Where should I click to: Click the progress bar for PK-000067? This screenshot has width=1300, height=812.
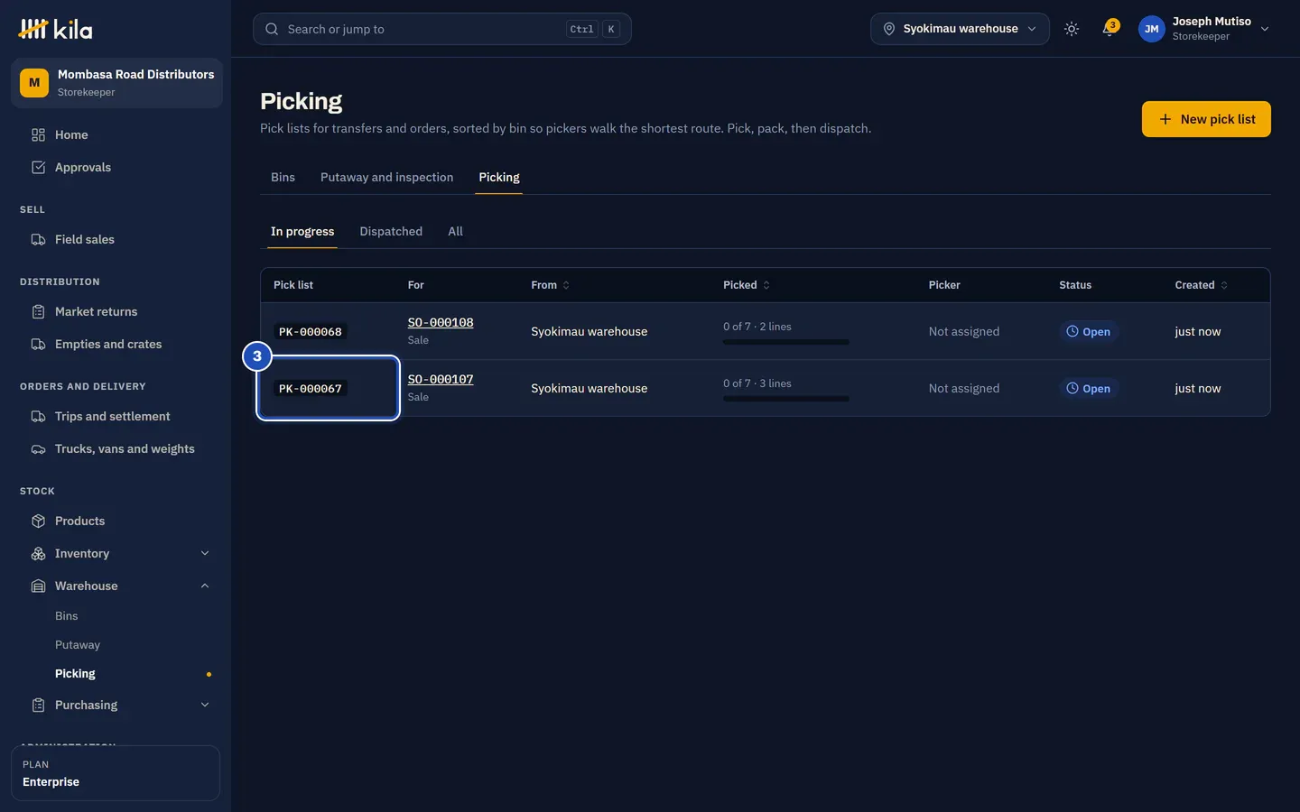point(786,399)
